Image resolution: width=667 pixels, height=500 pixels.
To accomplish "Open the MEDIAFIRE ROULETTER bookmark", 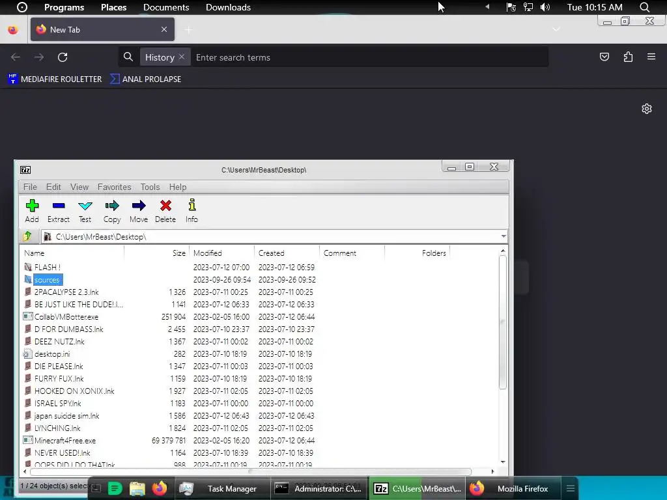I will pos(55,79).
